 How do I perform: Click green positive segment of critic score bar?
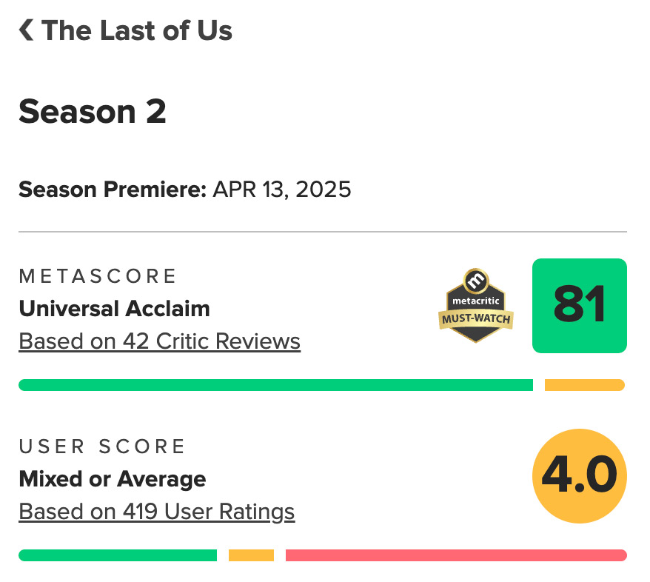pos(275,385)
